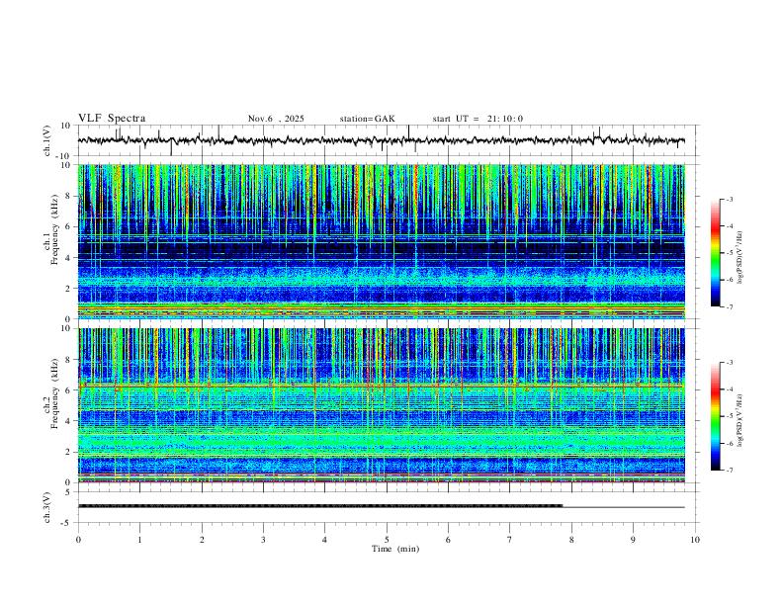Click the ch.1 'Frequency (kHz)' axis label
The width and height of the screenshot is (783, 605).
54,230
